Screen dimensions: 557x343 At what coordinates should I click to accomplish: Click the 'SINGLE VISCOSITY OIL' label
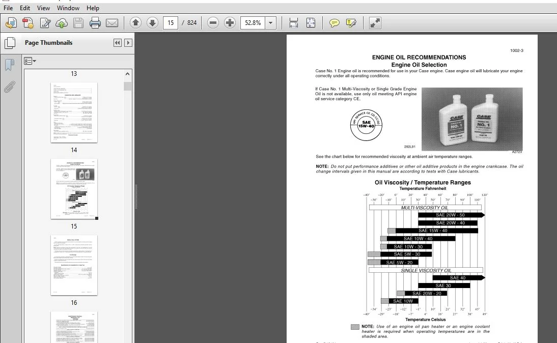click(426, 270)
